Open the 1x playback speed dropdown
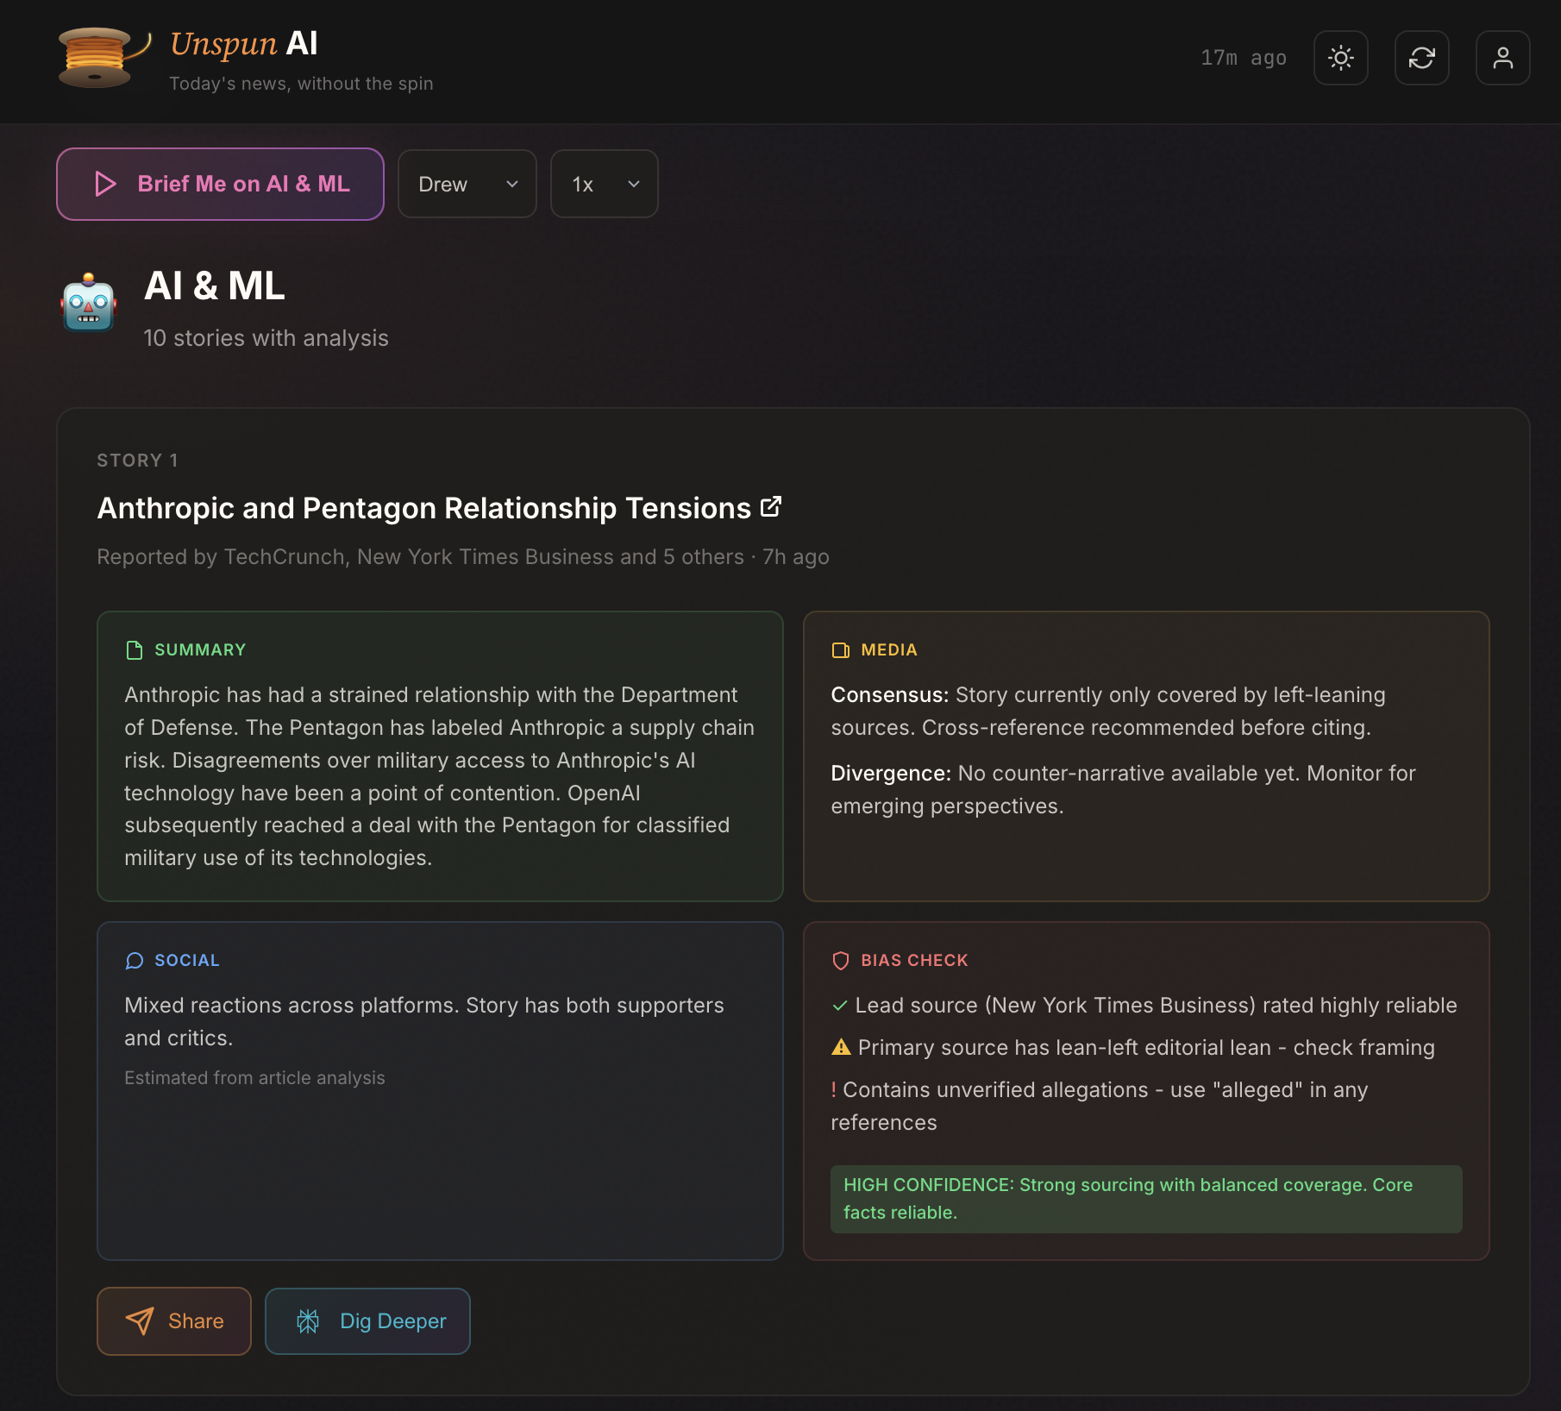Image resolution: width=1561 pixels, height=1411 pixels. coord(605,184)
